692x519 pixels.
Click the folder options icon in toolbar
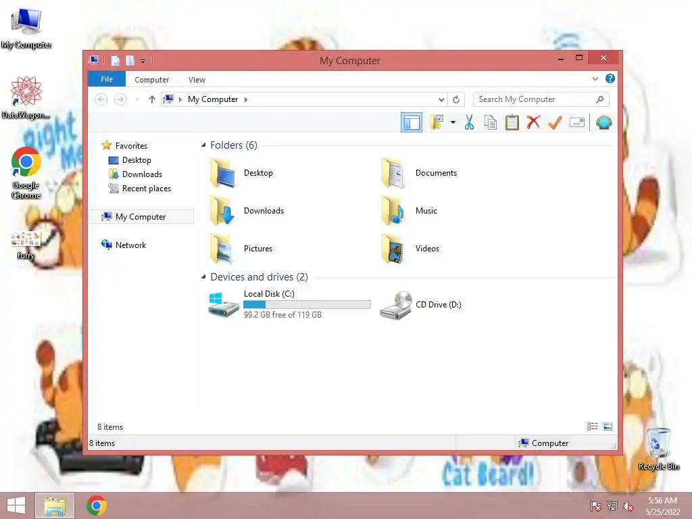click(437, 122)
